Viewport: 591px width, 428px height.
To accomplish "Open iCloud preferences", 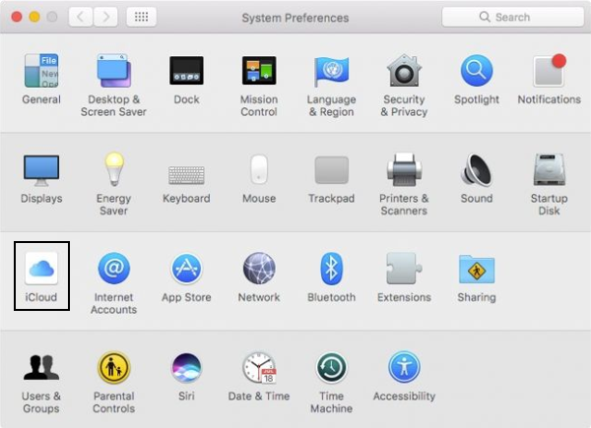I will pos(41,275).
